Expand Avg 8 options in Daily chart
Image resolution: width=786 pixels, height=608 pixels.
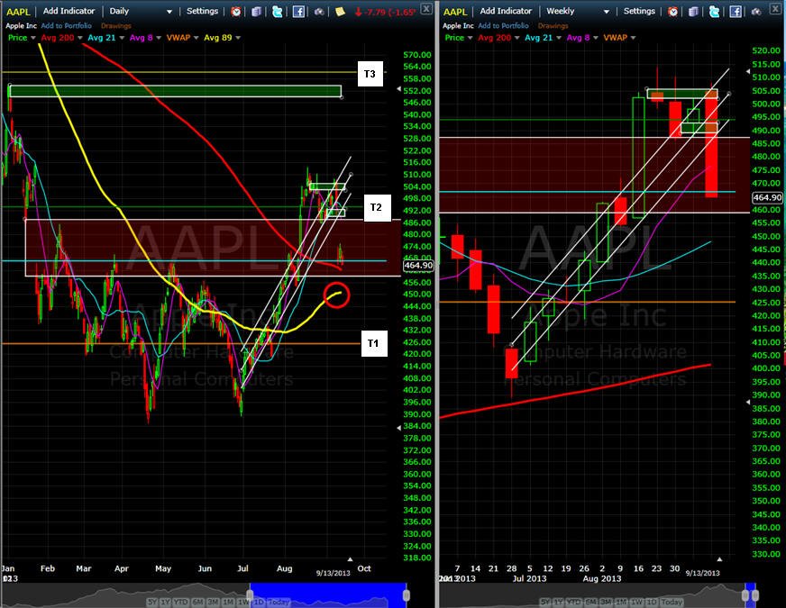(159, 38)
